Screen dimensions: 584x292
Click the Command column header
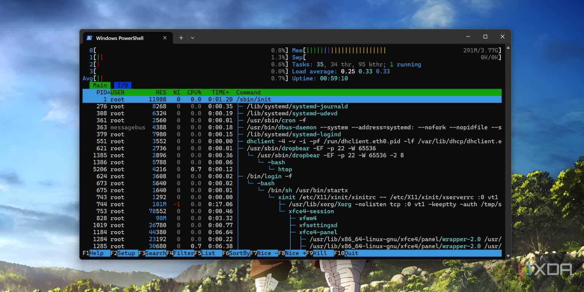click(x=248, y=92)
